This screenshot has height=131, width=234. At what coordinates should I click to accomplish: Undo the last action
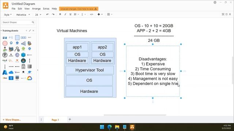(48, 15)
